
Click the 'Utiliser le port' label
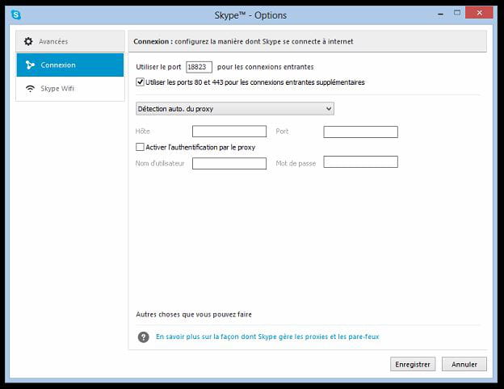[x=158, y=67]
